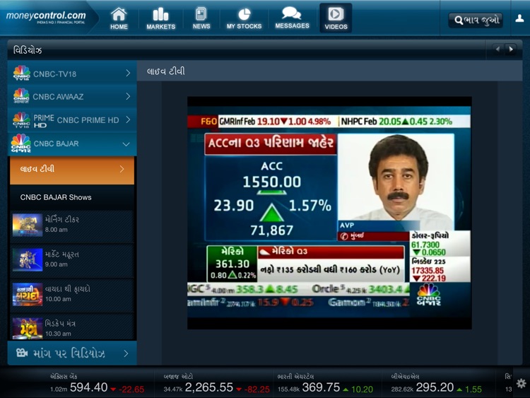Click the 1.55 change value
Screen dimensions: 530x398
tap(473, 390)
